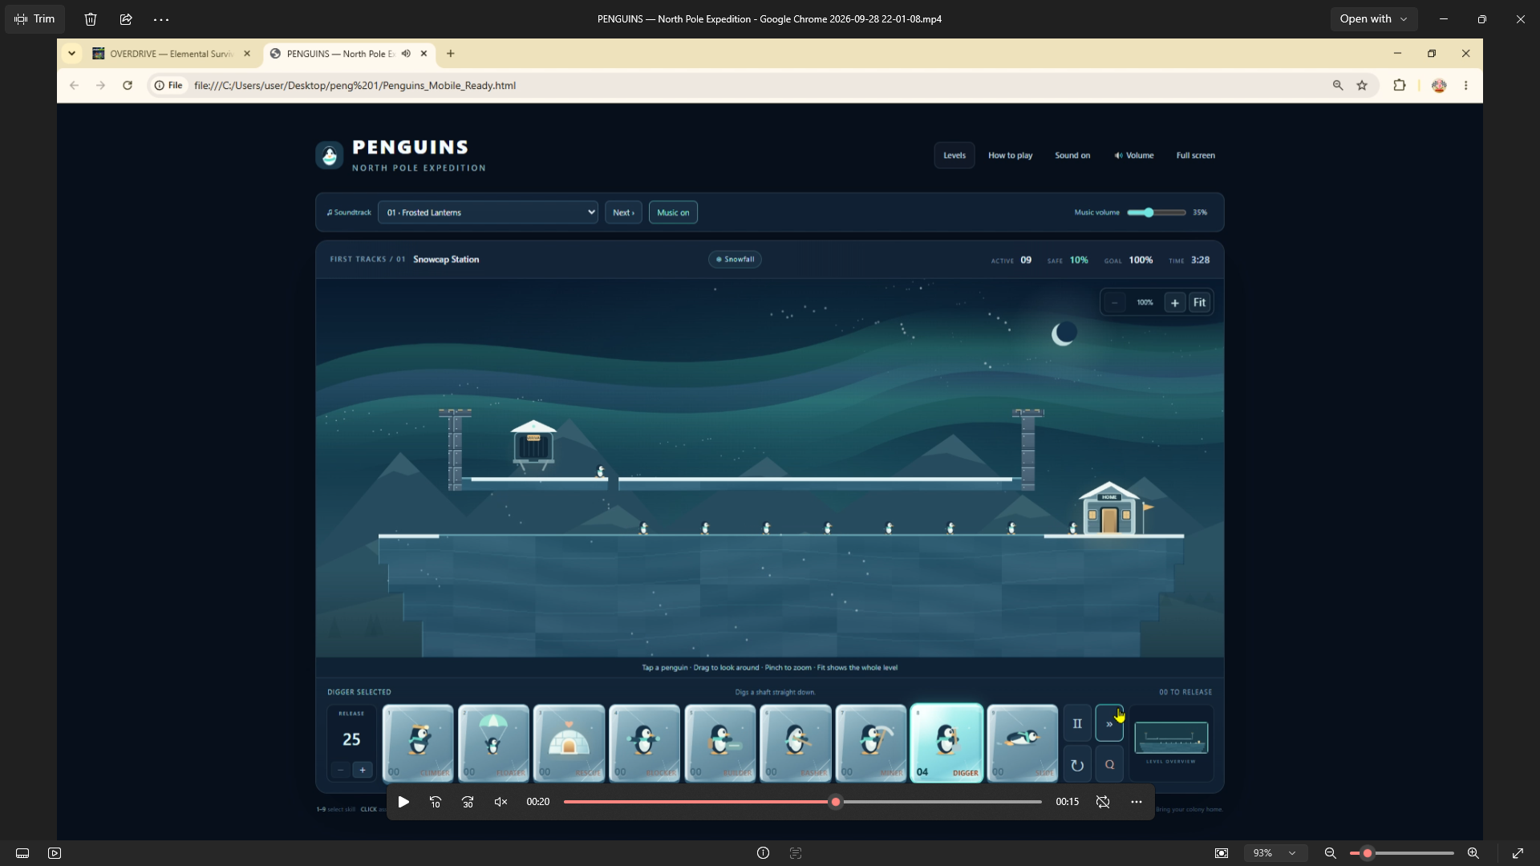Toggle the Snowfall weather chip
Image resolution: width=1540 pixels, height=866 pixels.
point(735,259)
